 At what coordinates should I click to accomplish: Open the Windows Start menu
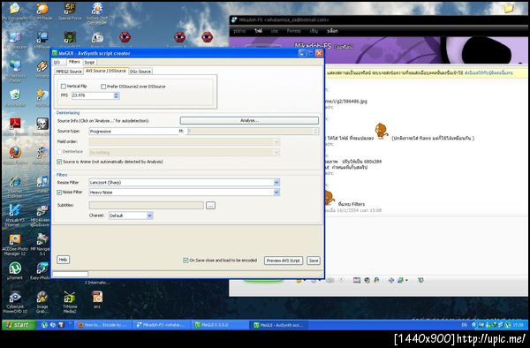19,325
